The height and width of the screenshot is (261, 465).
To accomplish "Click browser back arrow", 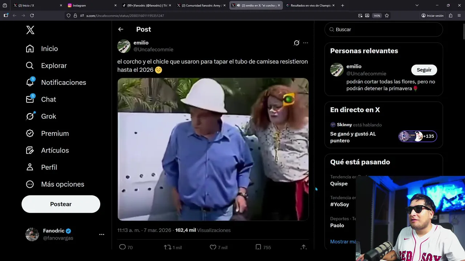I will (15, 16).
